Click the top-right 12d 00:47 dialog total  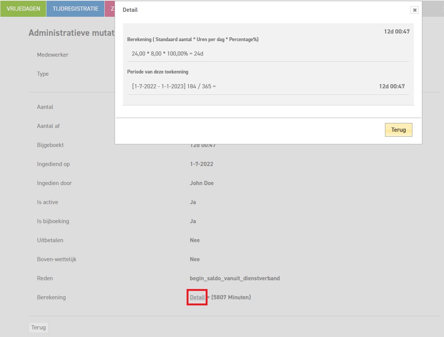pyautogui.click(x=396, y=32)
